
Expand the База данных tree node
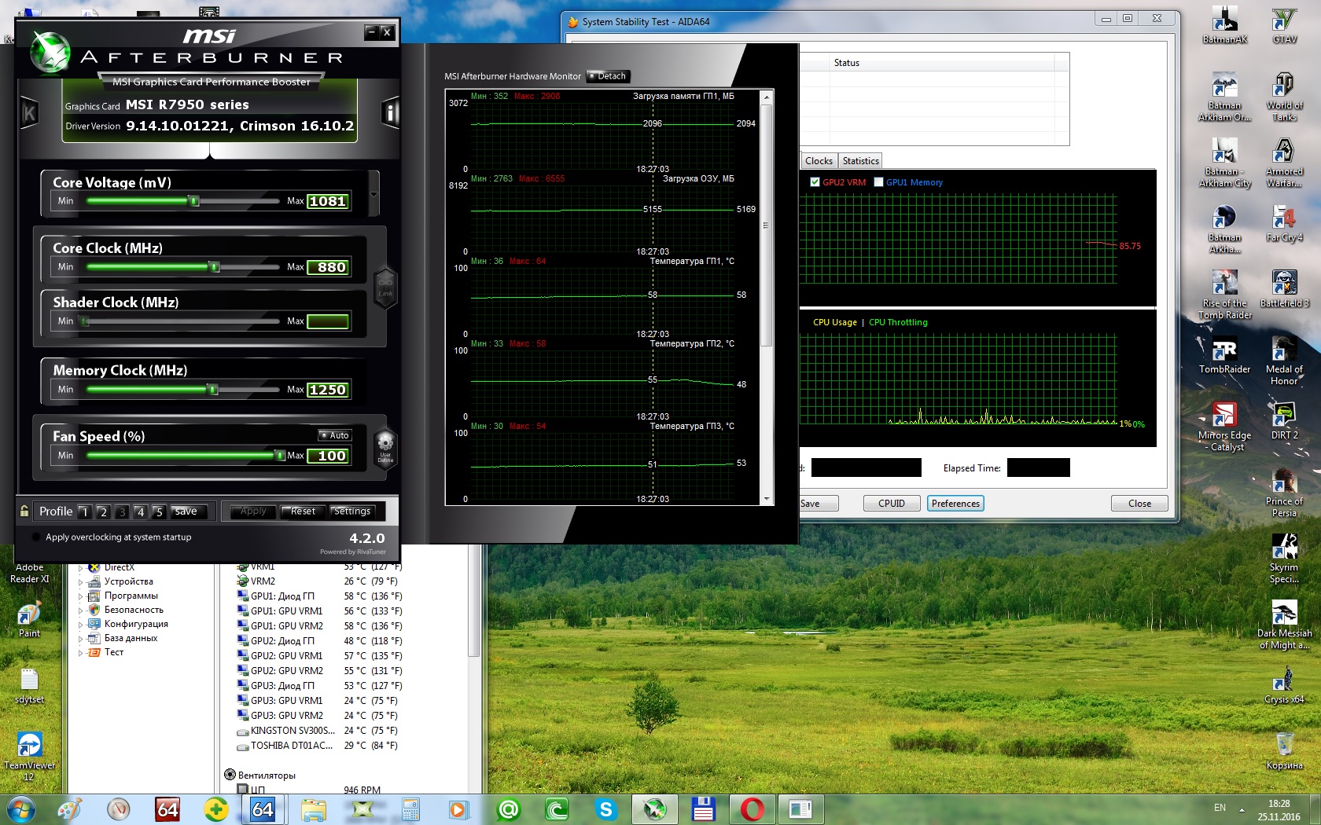80,639
